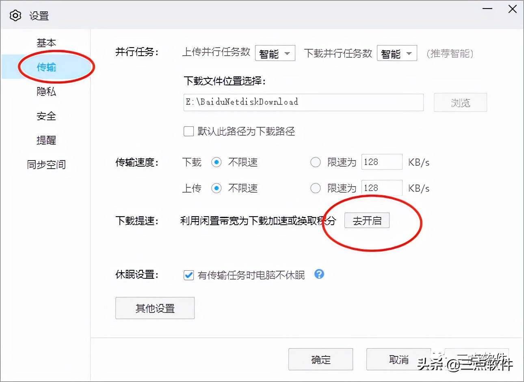This screenshot has height=382, width=524.
Task: Open the 隐私 settings section
Action: (x=46, y=92)
